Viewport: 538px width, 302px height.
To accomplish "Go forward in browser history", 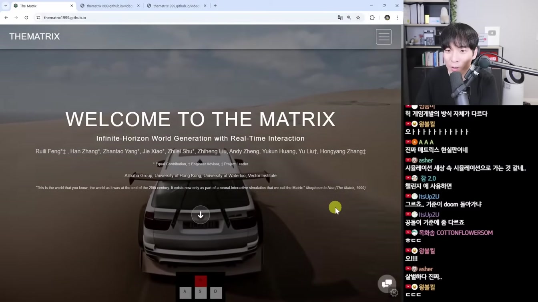I will pos(16,18).
